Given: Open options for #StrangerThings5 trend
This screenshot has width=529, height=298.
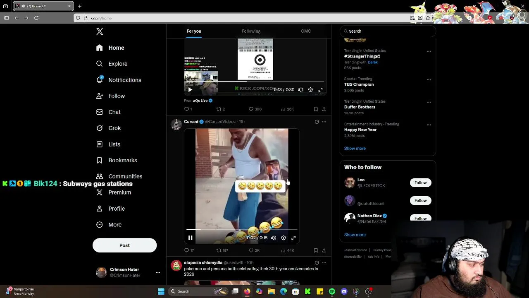Looking at the screenshot, I should click(x=429, y=52).
